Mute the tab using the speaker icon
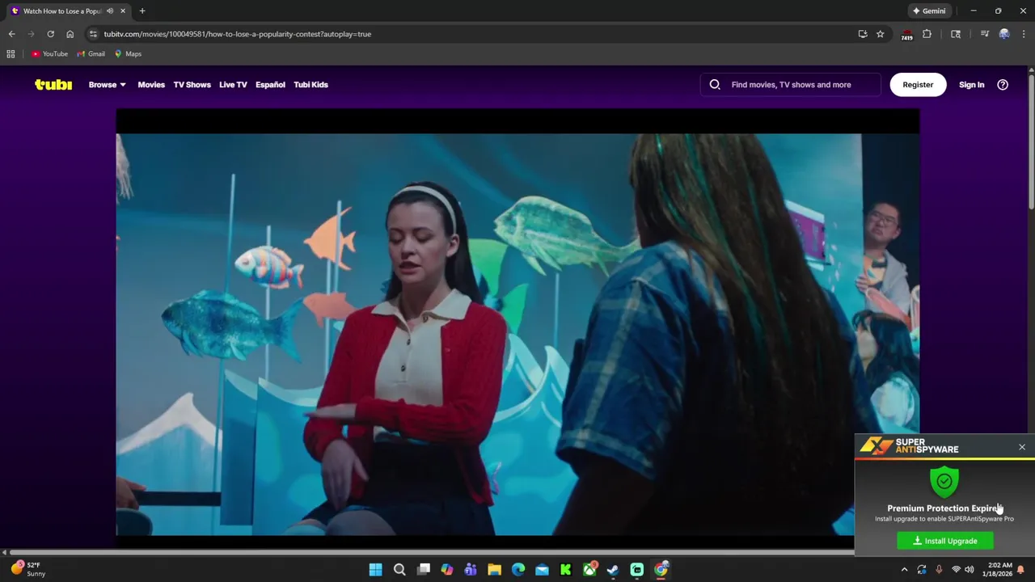The width and height of the screenshot is (1035, 582). 110,11
